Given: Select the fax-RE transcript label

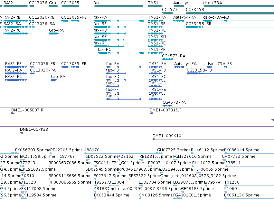Looking at the screenshot, I should click(x=100, y=36).
